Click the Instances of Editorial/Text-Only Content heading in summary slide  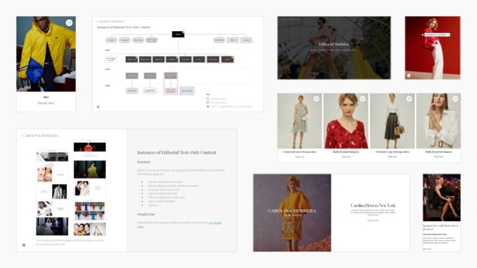tap(177, 153)
